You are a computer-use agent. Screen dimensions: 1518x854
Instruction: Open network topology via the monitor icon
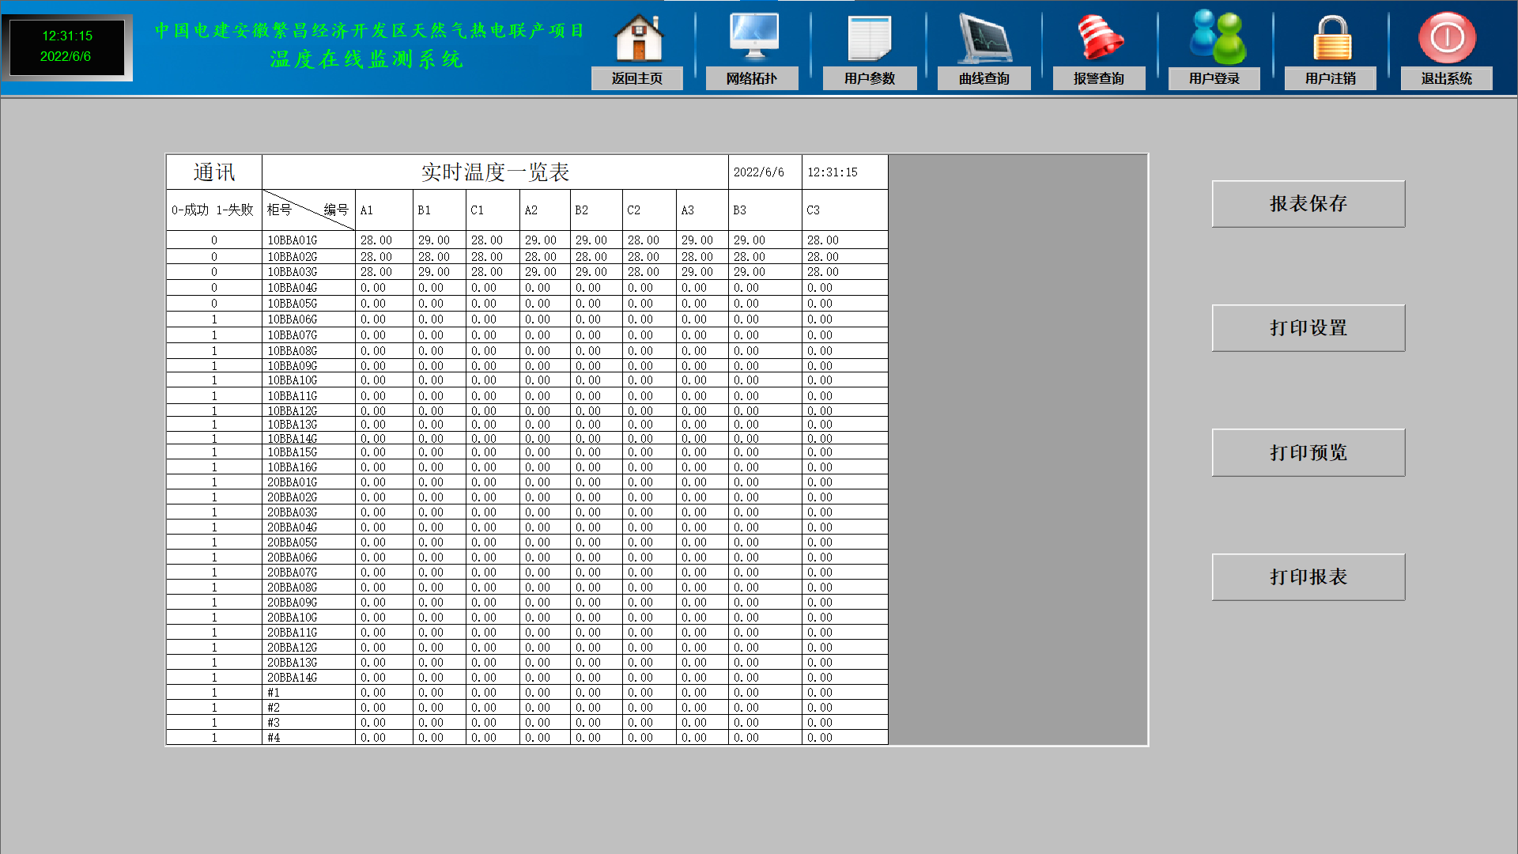click(753, 35)
